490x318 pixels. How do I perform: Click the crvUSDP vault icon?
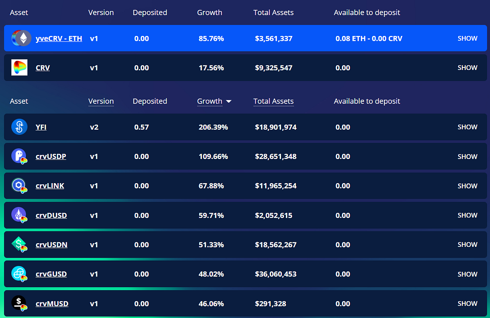(x=19, y=157)
